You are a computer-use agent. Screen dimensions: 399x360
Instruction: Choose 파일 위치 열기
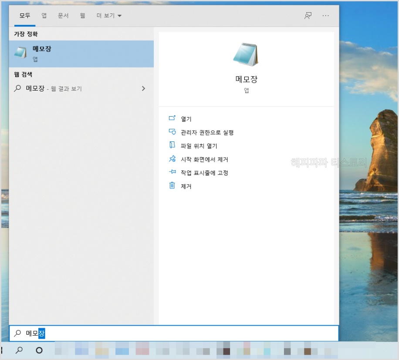(199, 146)
